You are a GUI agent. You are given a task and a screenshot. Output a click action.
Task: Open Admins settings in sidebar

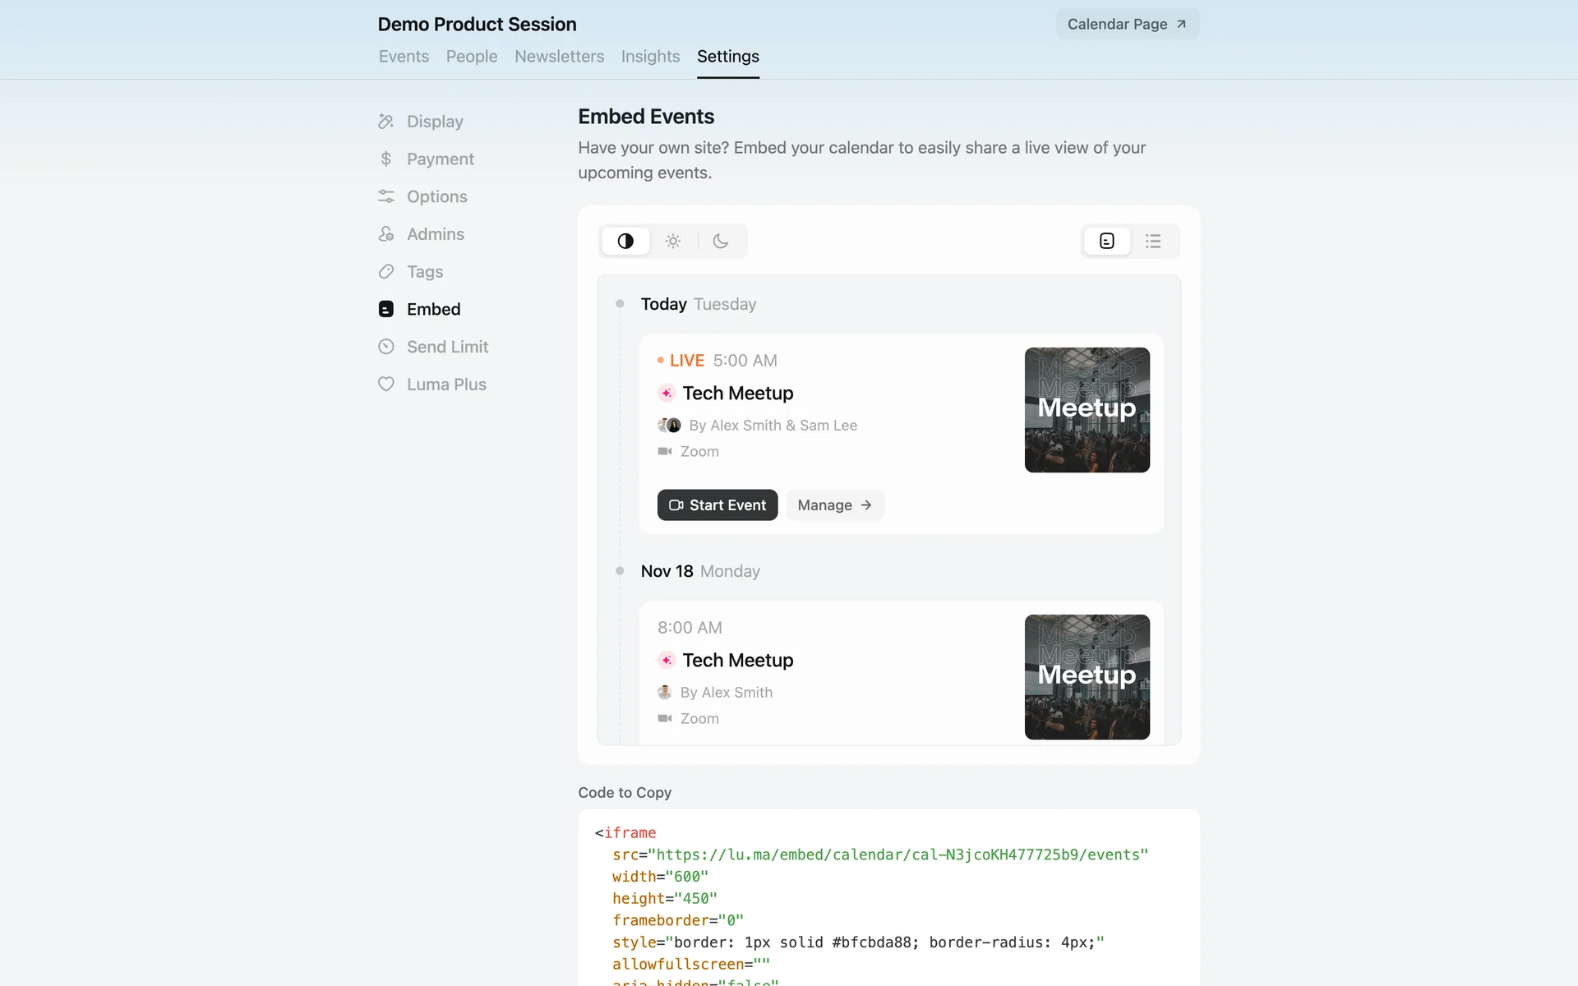(x=435, y=234)
